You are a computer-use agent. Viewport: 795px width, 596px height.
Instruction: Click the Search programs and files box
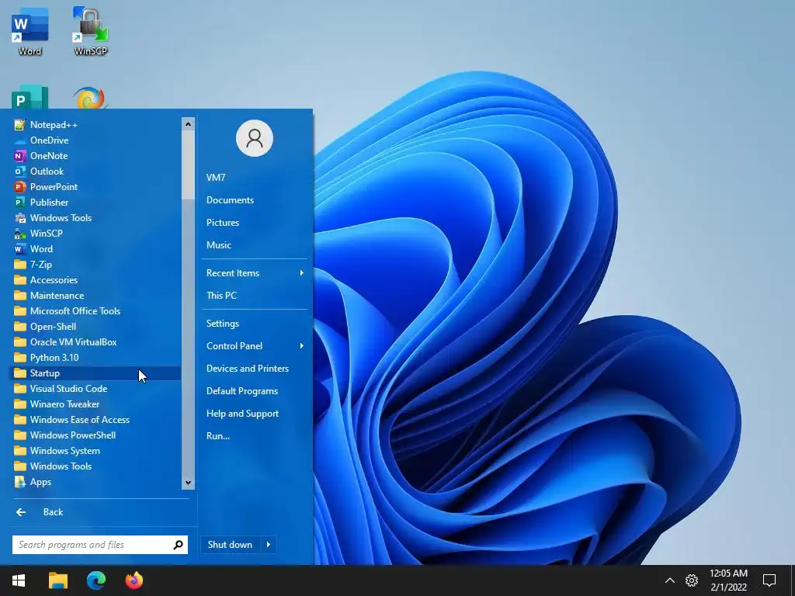click(x=100, y=545)
